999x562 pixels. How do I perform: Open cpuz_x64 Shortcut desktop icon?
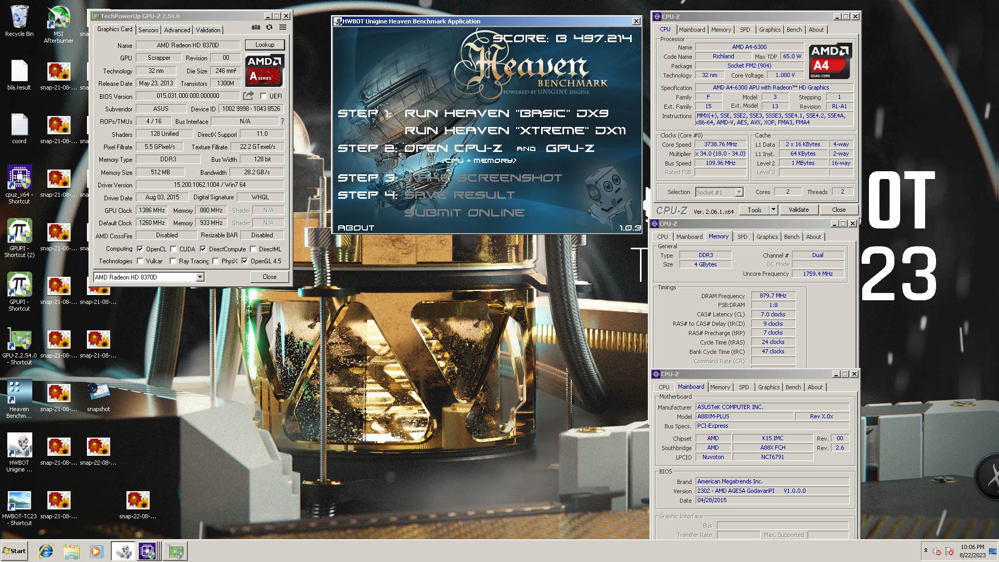[x=19, y=184]
